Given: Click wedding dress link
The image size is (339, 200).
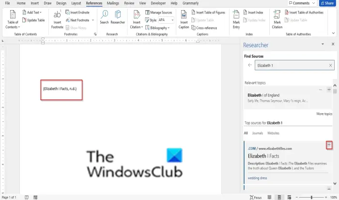Looking at the screenshot, I should 257,178.
